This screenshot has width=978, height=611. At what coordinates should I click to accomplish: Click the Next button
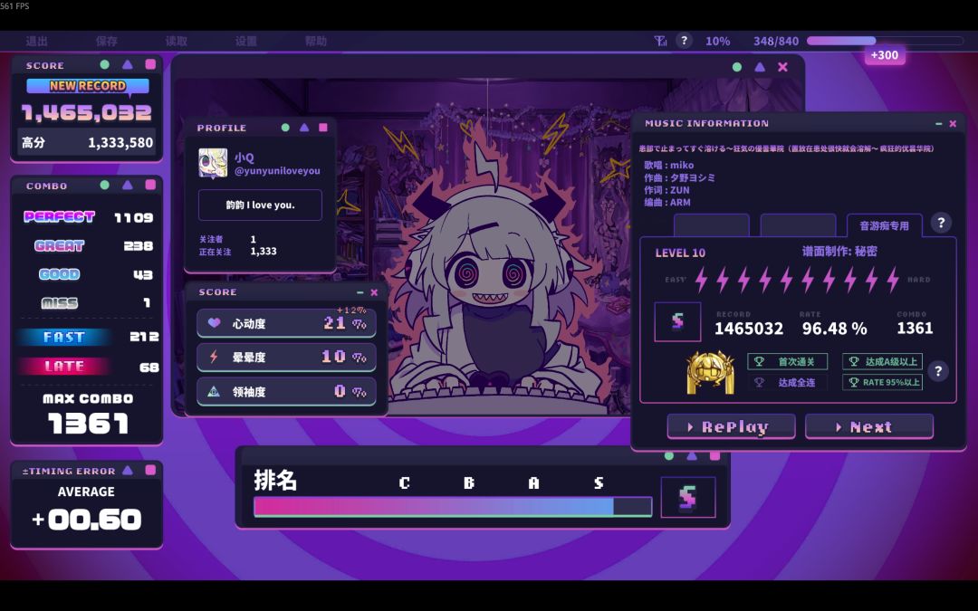click(x=869, y=427)
